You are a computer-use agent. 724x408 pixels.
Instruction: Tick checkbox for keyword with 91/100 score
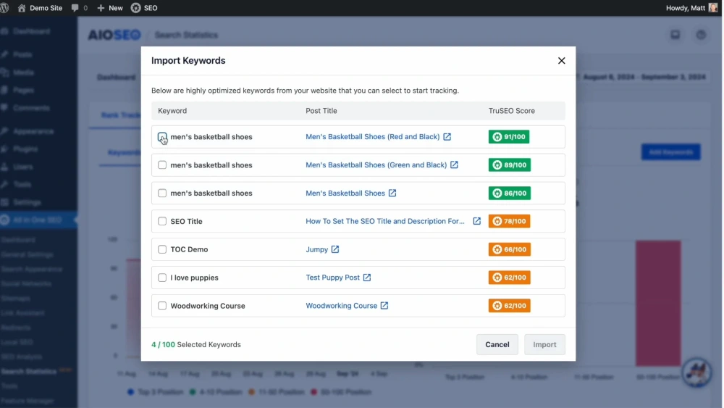click(x=162, y=137)
